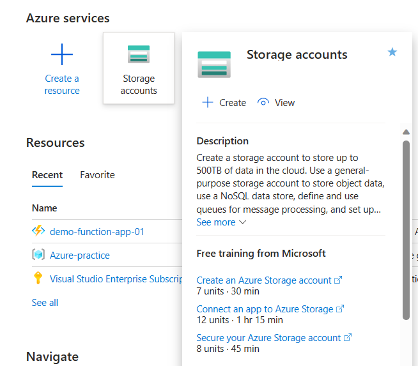Switch to the Favorite tab
Image resolution: width=418 pixels, height=366 pixels.
(x=97, y=174)
